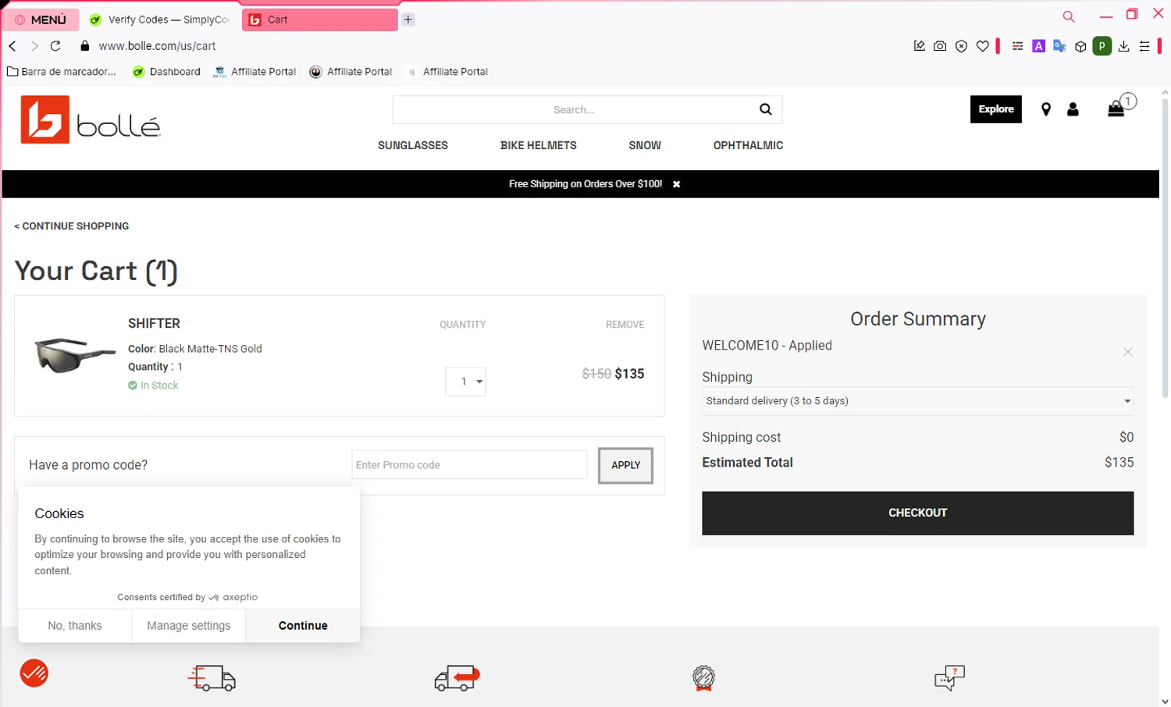Click the APPLY promo button
The height and width of the screenshot is (707, 1171).
pos(625,465)
